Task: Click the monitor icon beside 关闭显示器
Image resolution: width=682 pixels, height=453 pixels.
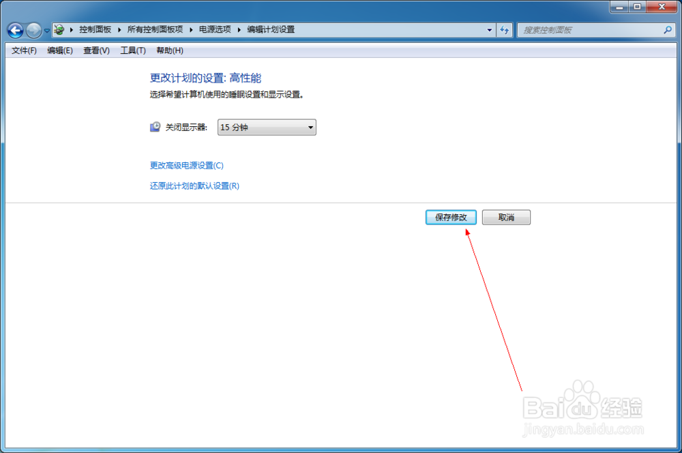Action: 155,127
